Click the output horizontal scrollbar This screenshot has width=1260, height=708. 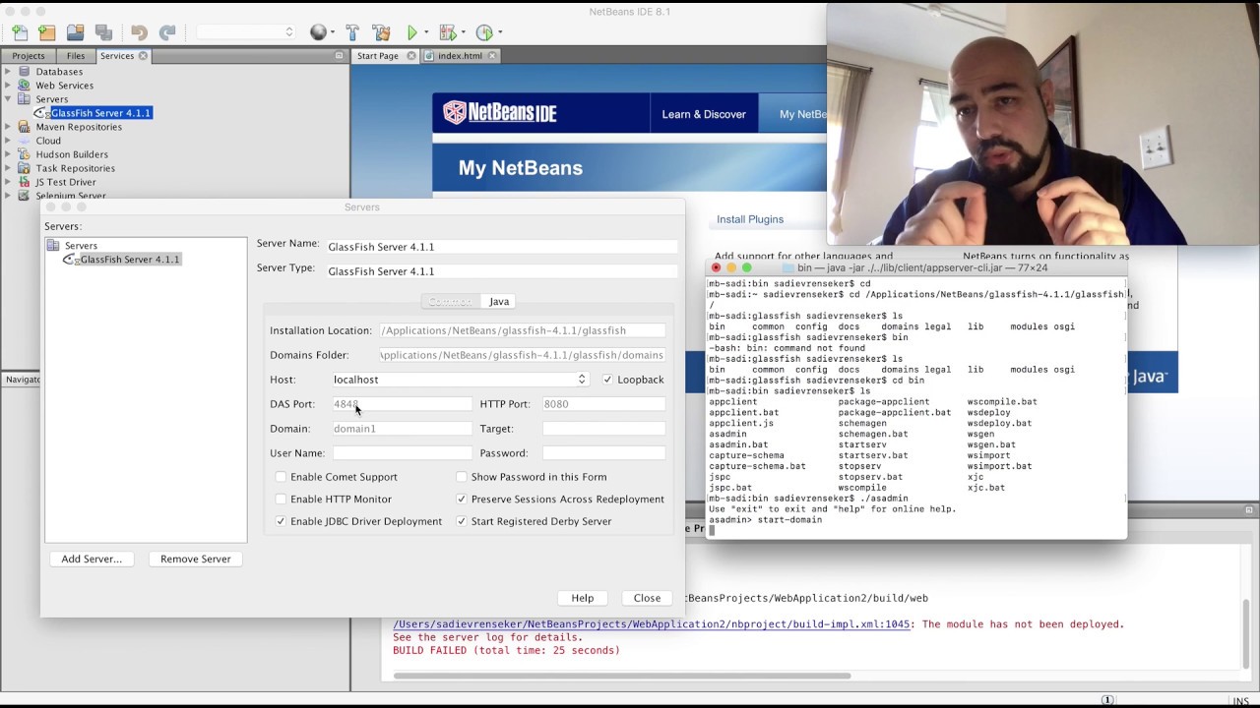pyautogui.click(x=622, y=676)
